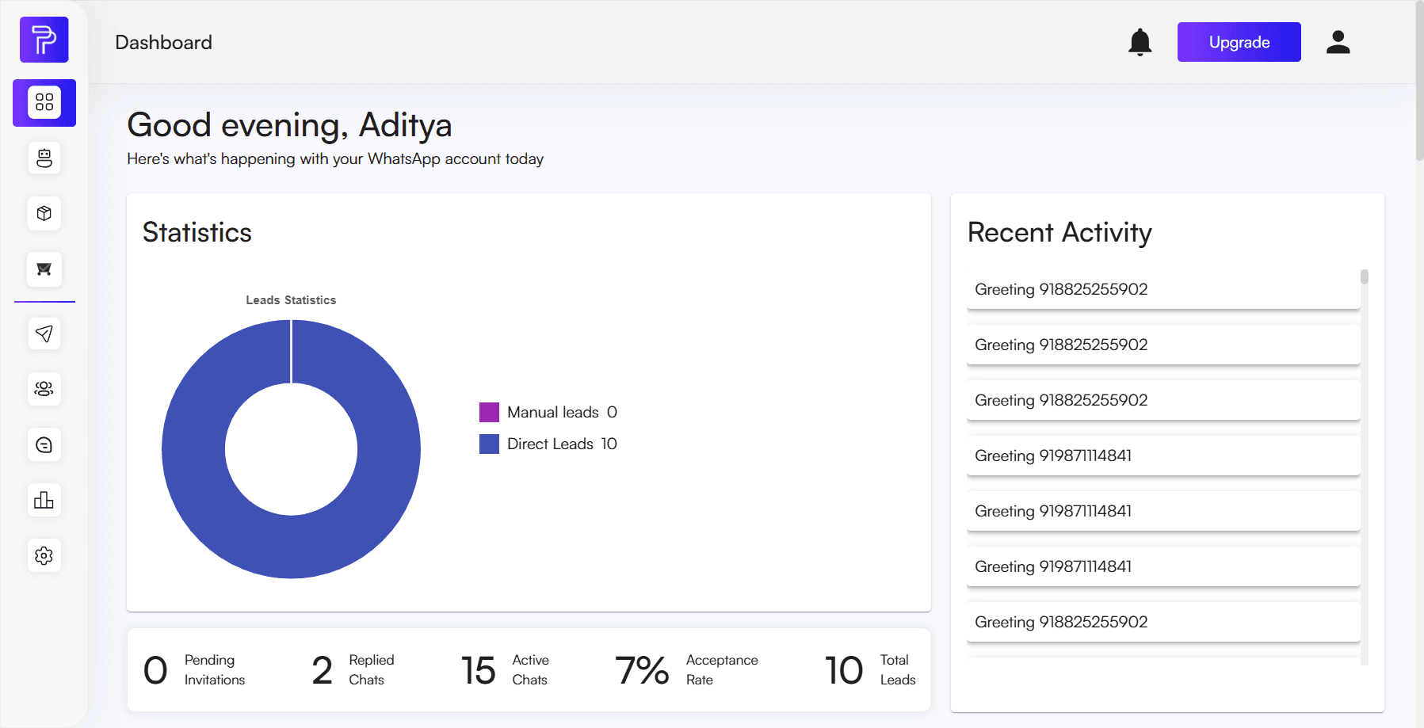
Task: Select first Greeting 919871114841 activity entry
Action: (x=1162, y=455)
